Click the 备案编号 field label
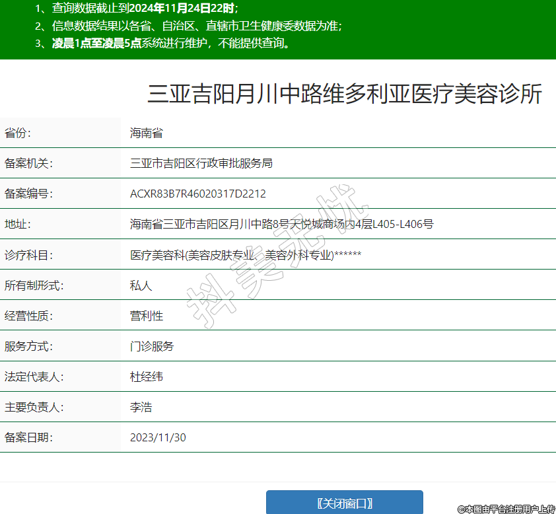556x514 pixels. [x=28, y=194]
